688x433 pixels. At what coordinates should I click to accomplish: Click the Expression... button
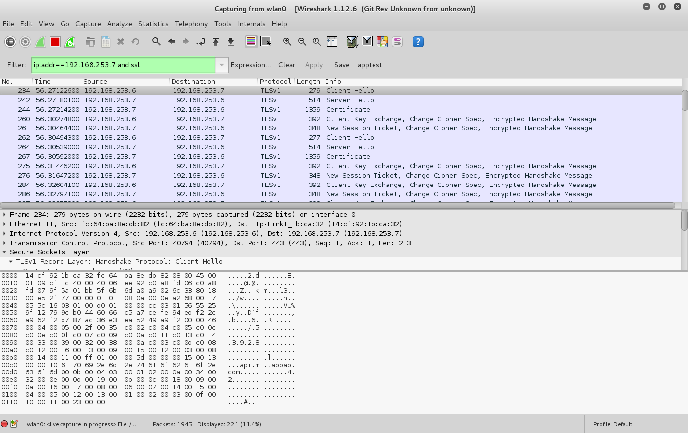point(250,65)
